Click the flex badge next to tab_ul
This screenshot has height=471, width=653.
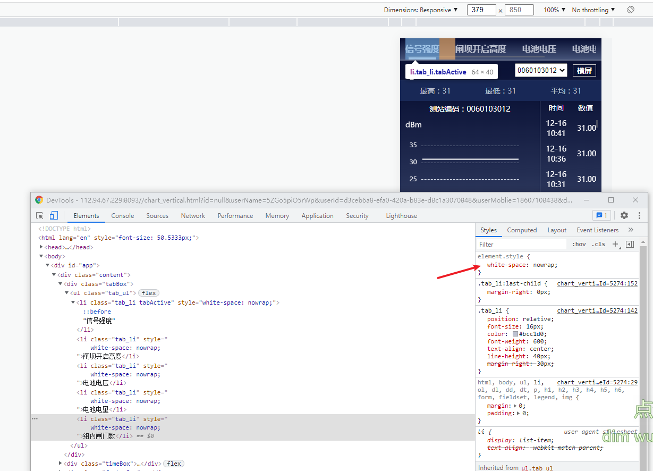click(149, 293)
